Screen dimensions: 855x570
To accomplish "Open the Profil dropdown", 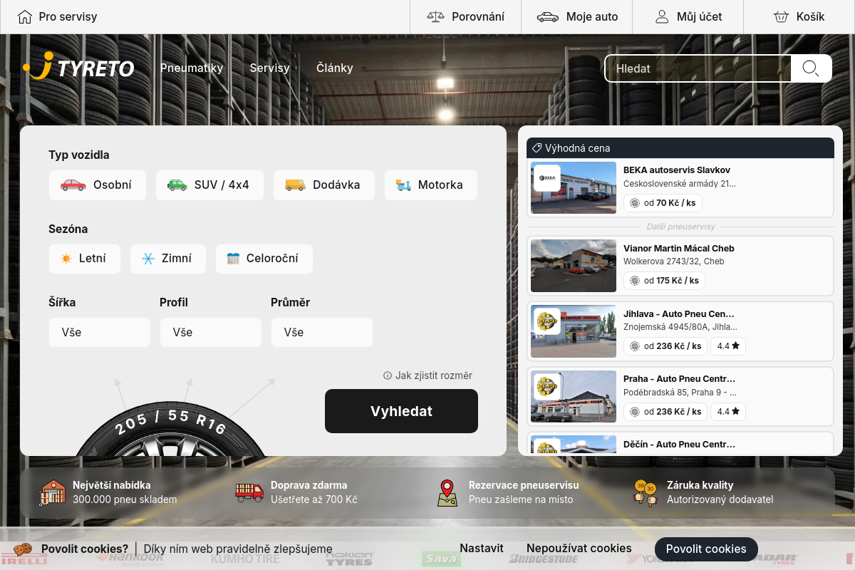I will tap(211, 332).
